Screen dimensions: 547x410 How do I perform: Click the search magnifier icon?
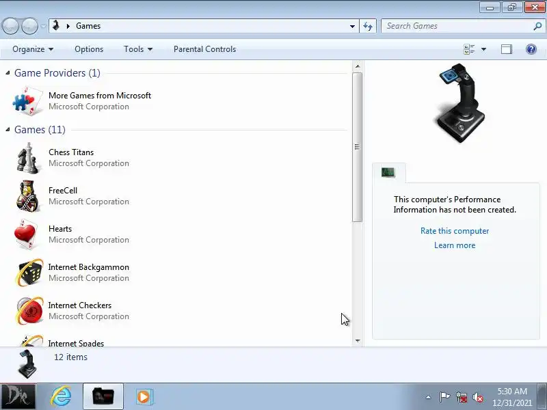(537, 26)
